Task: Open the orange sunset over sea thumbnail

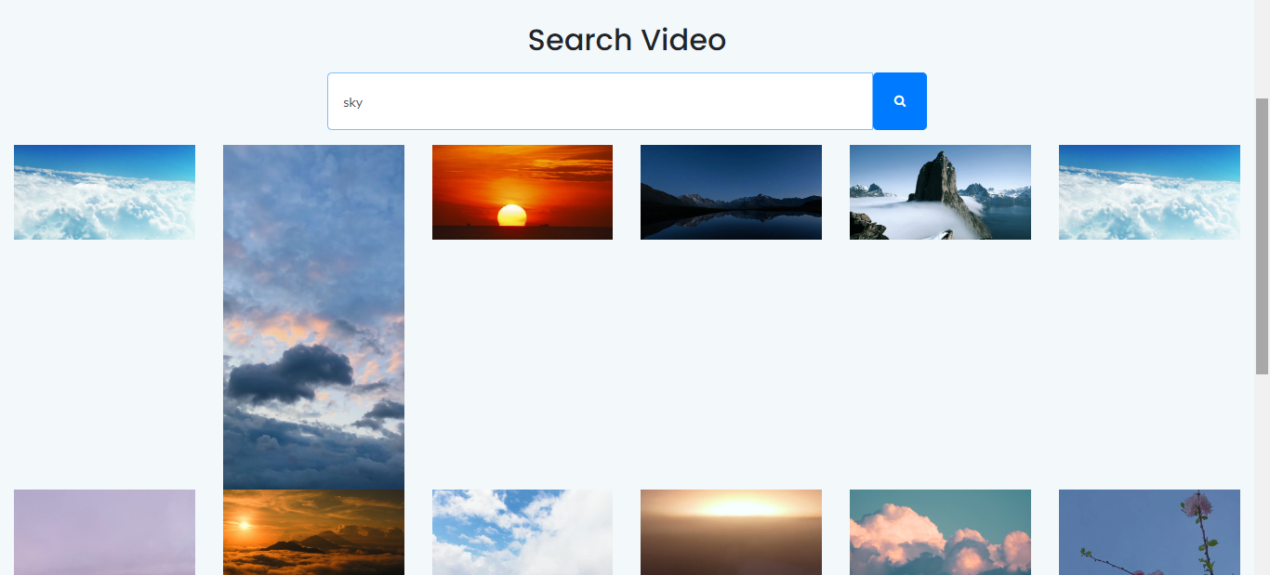Action: point(523,192)
